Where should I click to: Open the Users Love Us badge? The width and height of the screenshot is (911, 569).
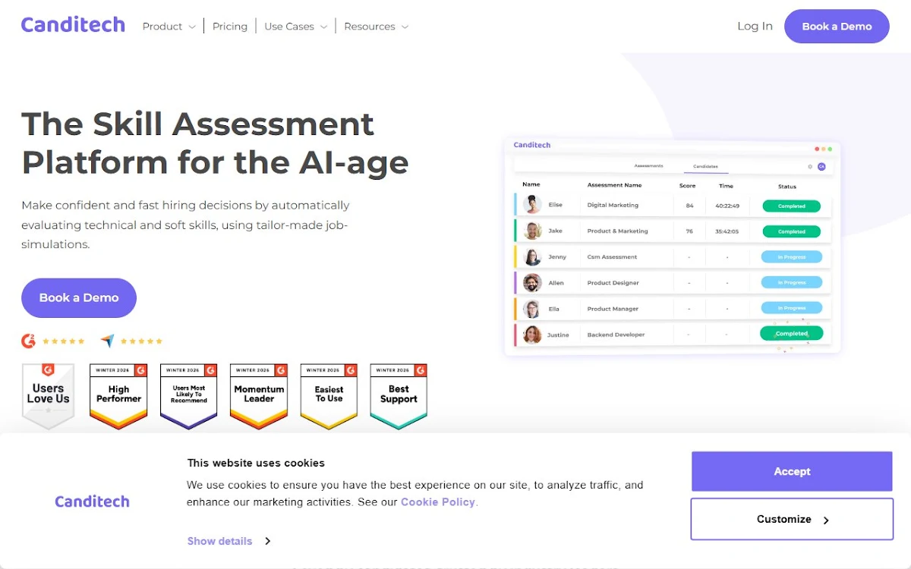[x=49, y=396]
